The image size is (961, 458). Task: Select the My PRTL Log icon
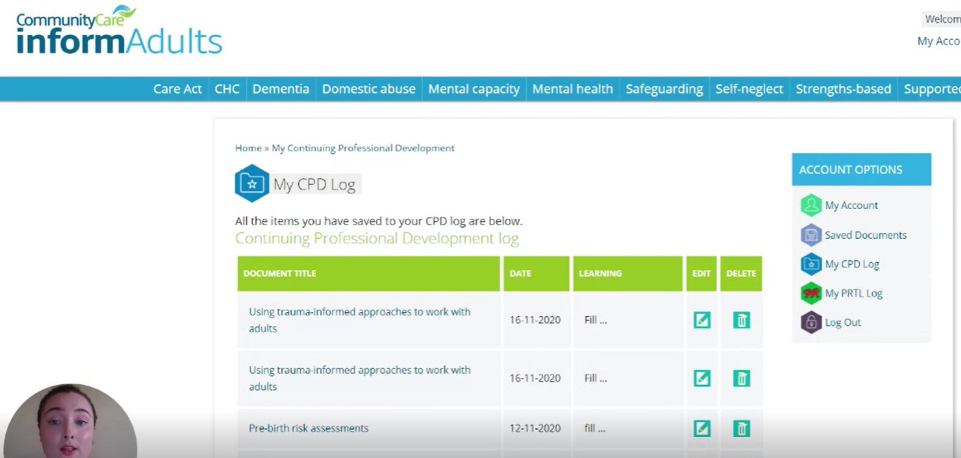[x=812, y=293]
